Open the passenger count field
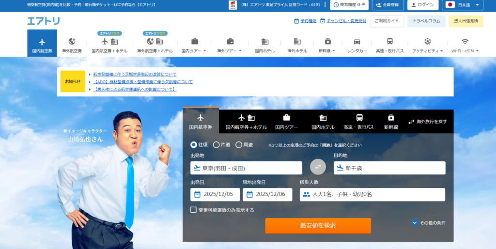Image resolution: width=496 pixels, height=249 pixels. [372, 194]
